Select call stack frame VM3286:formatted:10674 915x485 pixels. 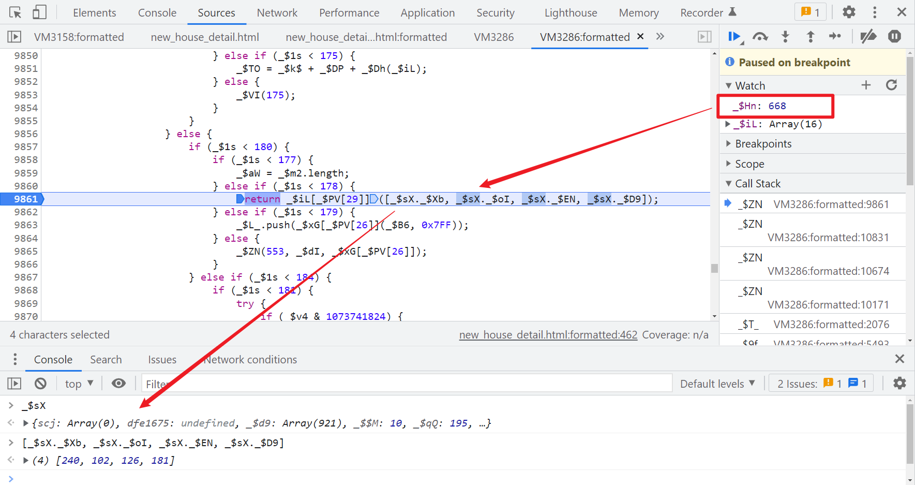point(813,264)
